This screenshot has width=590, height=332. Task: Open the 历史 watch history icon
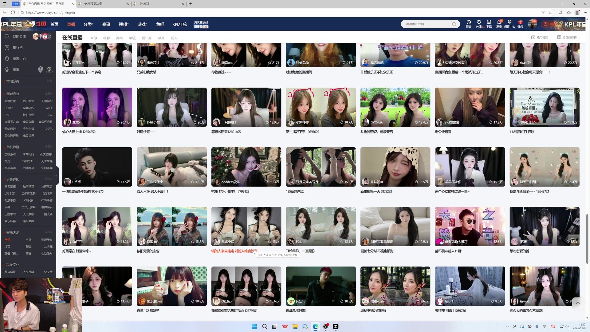click(x=469, y=22)
